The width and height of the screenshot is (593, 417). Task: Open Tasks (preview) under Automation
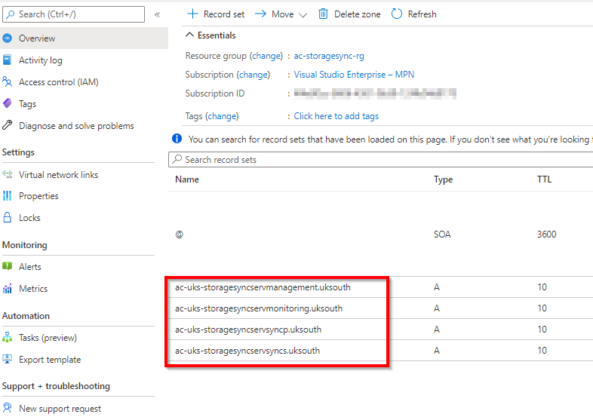(x=48, y=338)
